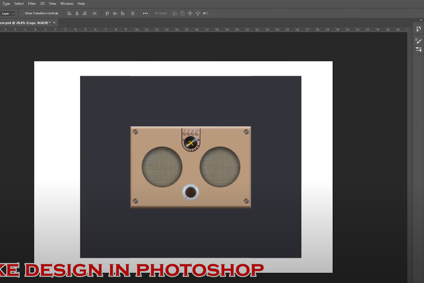Click the 3D orbit camera icon
The width and height of the screenshot is (424, 283).
174,13
